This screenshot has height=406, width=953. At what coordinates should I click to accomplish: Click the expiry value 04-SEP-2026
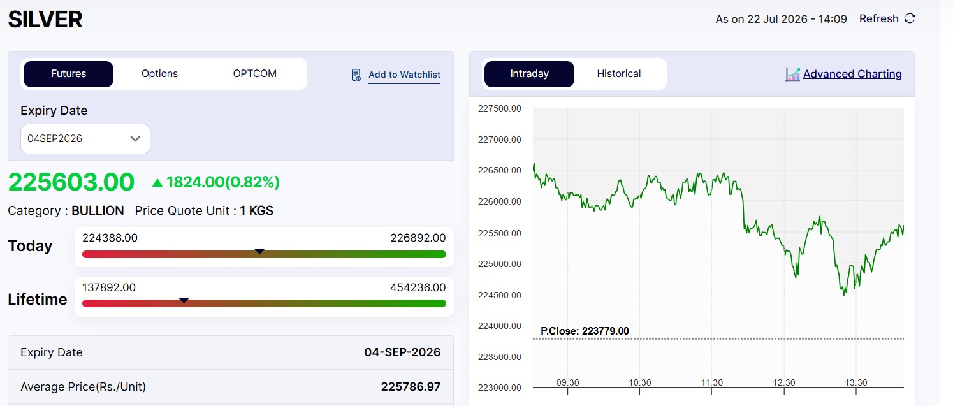(402, 352)
